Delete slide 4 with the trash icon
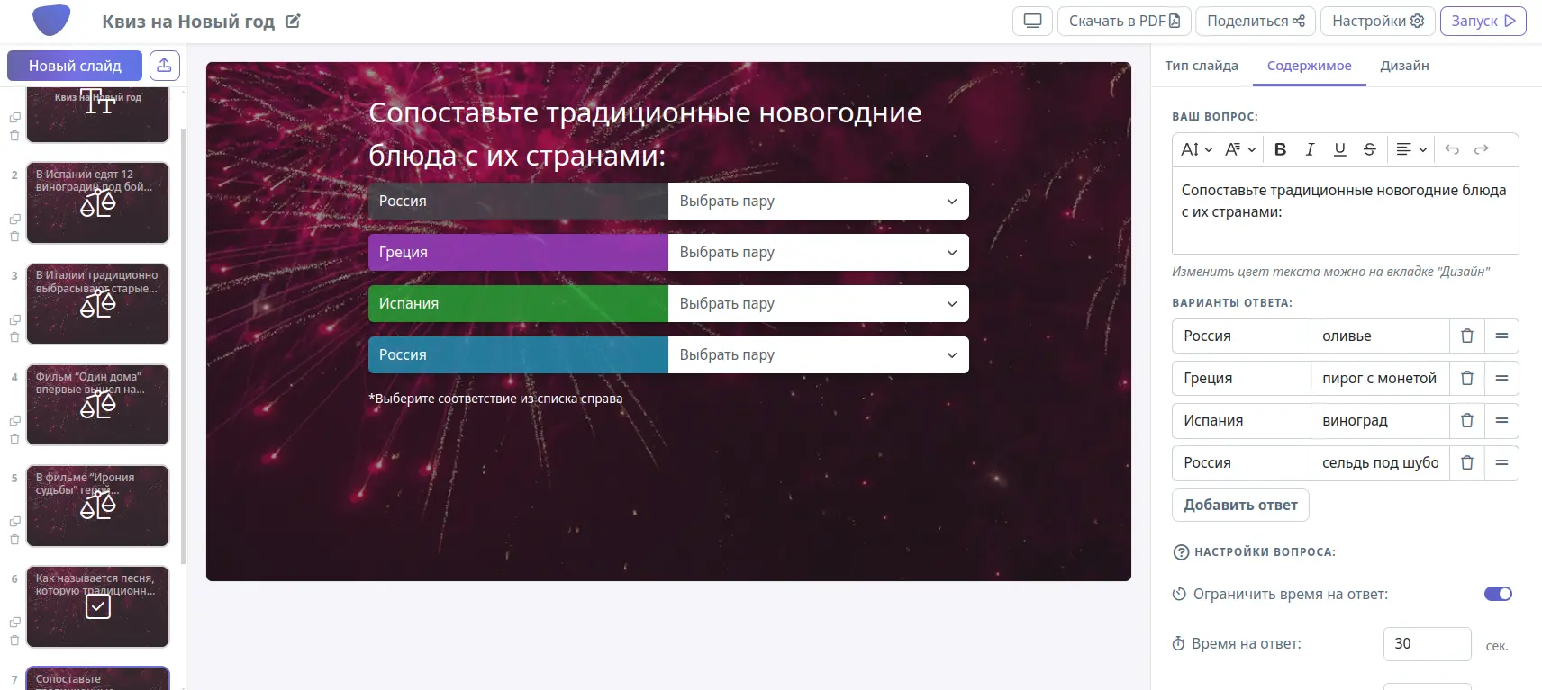Viewport: 1542px width, 690px height. coord(14,439)
